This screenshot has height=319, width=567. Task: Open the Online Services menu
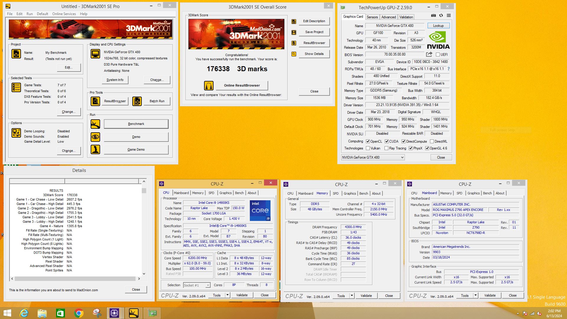pyautogui.click(x=64, y=14)
